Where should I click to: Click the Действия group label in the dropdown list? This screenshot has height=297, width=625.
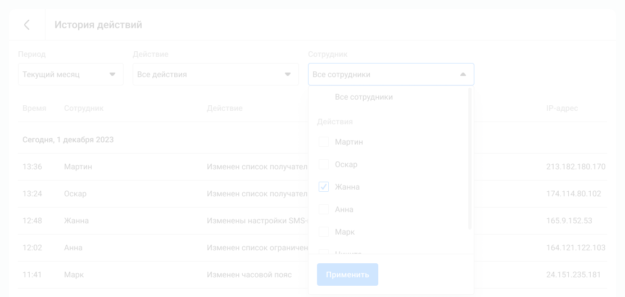pyautogui.click(x=335, y=122)
